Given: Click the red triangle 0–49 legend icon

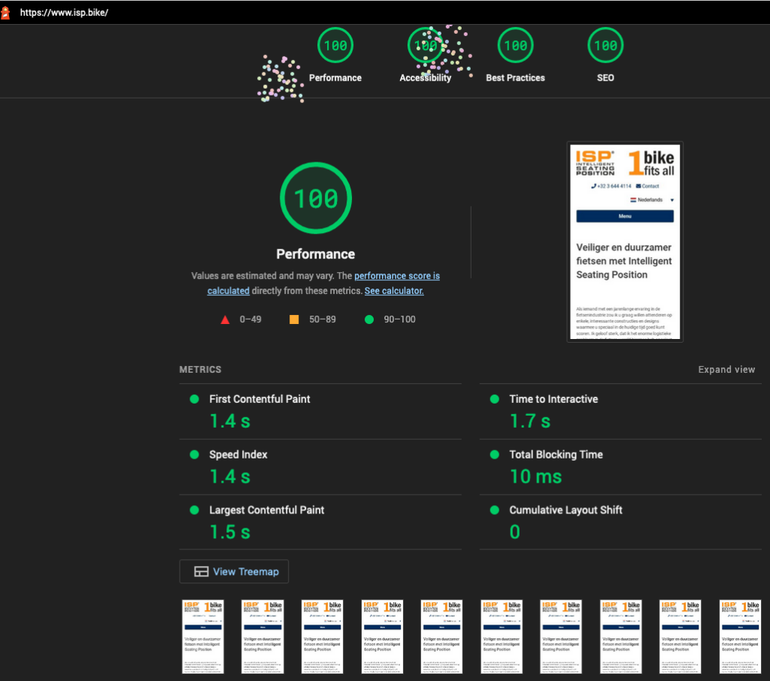Looking at the screenshot, I should point(225,319).
